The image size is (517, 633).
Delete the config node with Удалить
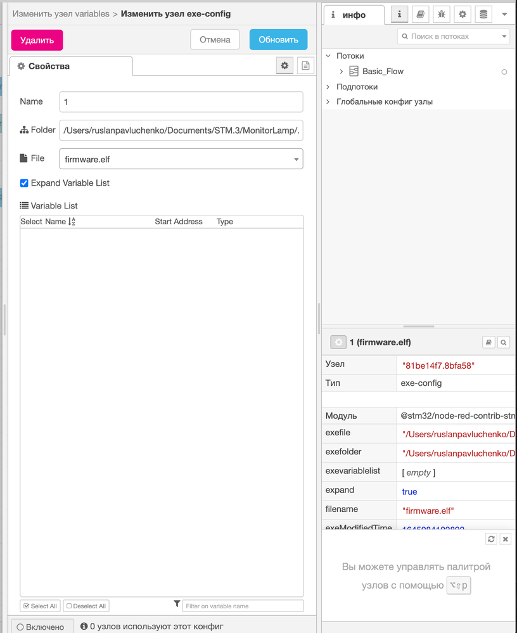coord(37,40)
